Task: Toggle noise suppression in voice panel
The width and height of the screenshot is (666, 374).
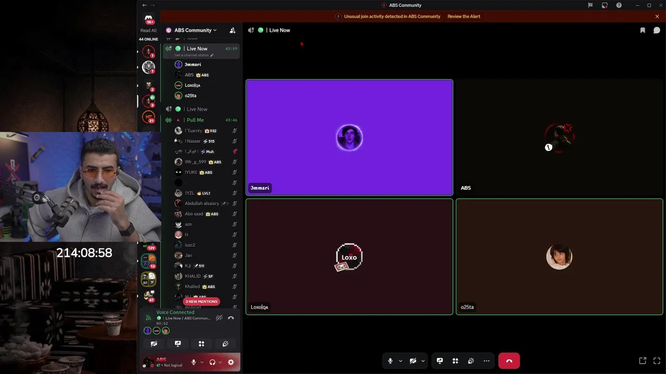Action: coord(219,318)
